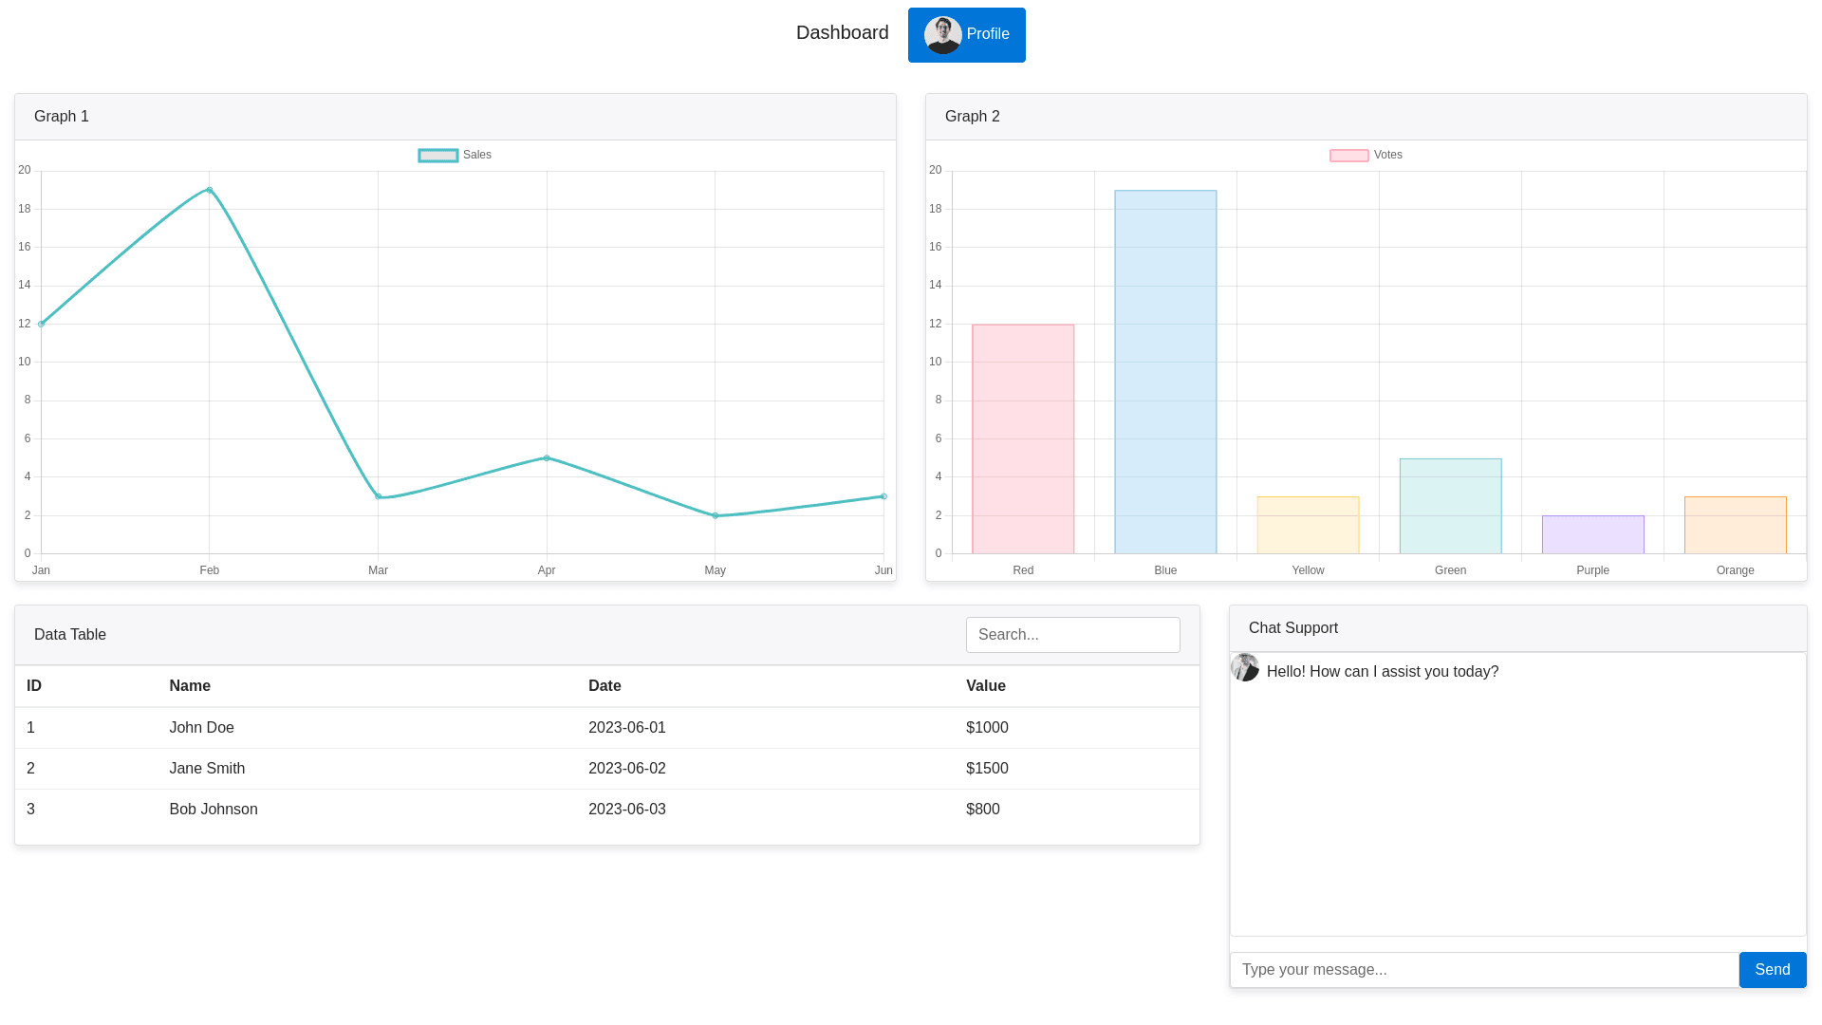
Task: Select the John Doe table row
Action: click(x=606, y=728)
